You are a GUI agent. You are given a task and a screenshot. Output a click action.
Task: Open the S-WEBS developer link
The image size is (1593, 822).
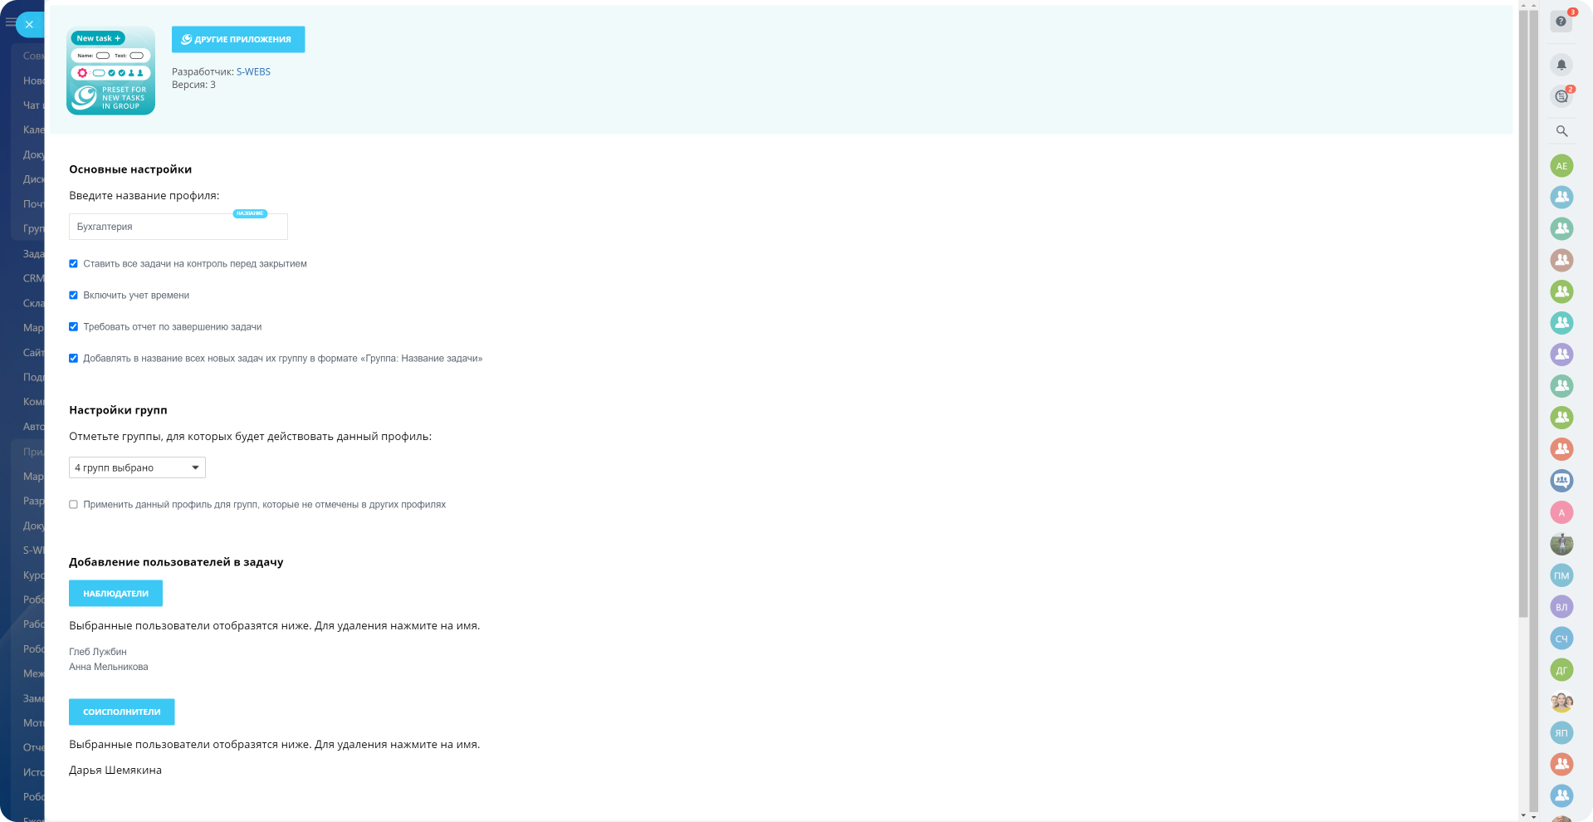[x=253, y=72]
